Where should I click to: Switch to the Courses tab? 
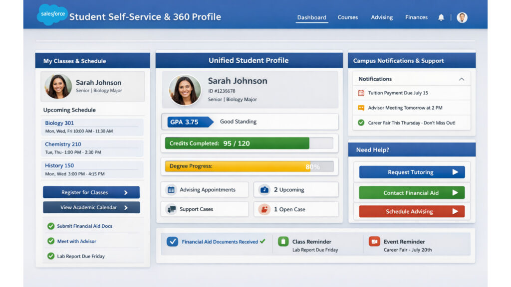point(347,17)
